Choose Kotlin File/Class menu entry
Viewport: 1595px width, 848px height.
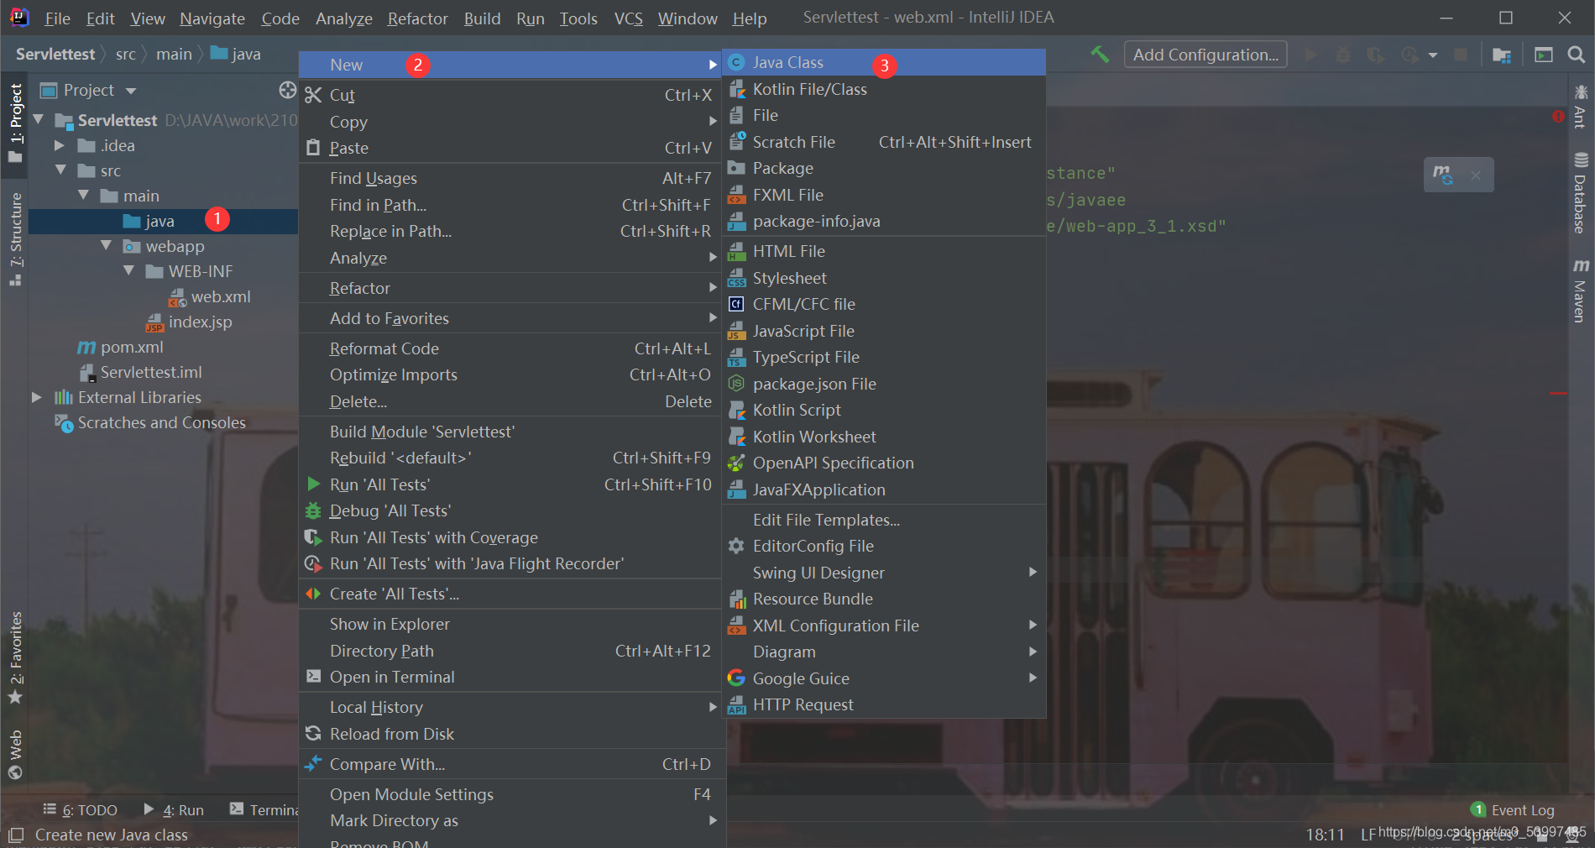(x=884, y=89)
